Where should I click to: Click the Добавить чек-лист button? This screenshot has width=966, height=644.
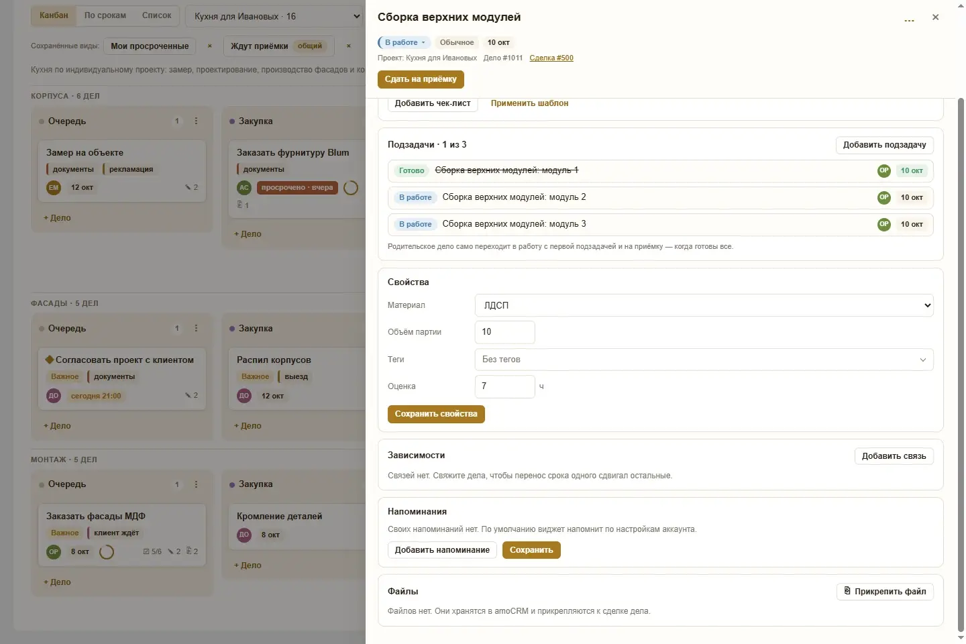(x=433, y=104)
